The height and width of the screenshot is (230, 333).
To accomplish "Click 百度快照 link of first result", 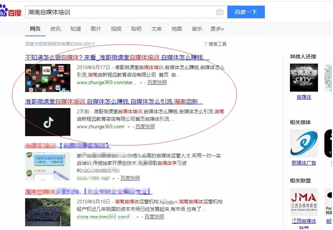I will click(157, 83).
